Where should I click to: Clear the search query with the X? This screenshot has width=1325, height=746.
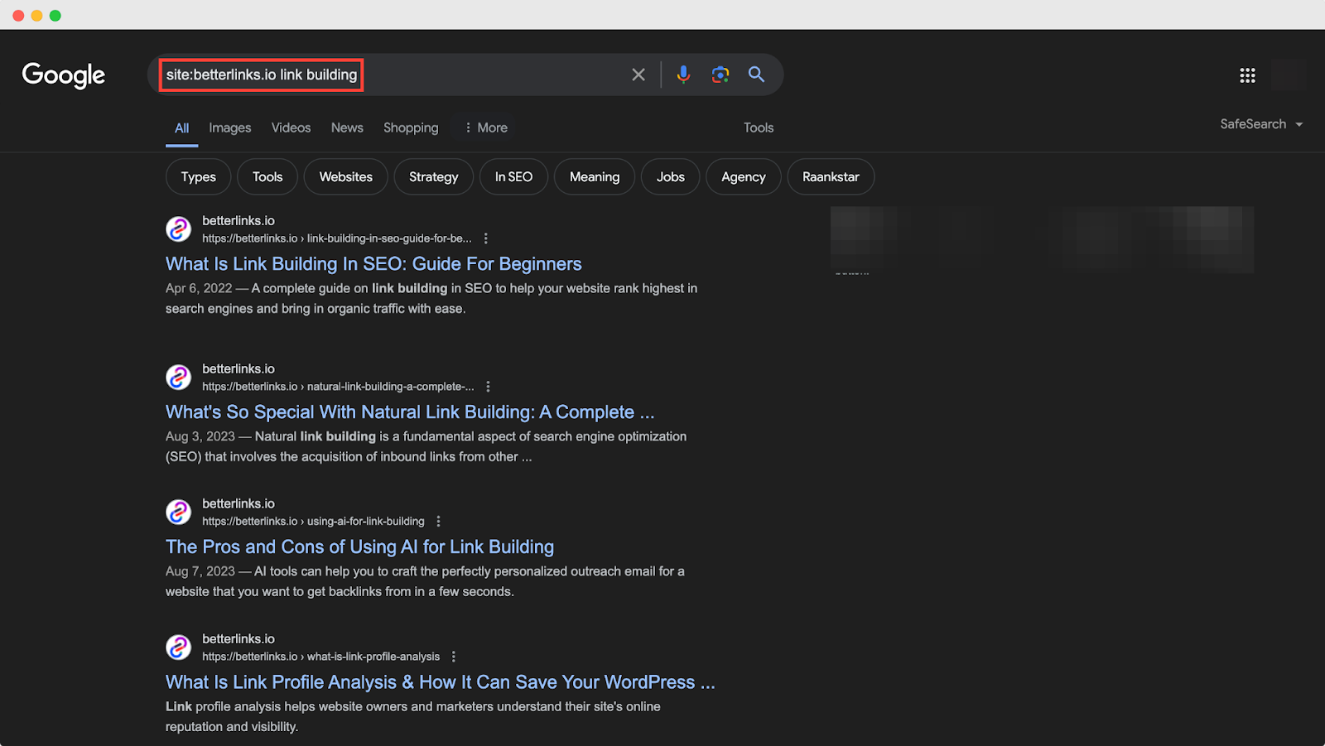click(x=638, y=75)
